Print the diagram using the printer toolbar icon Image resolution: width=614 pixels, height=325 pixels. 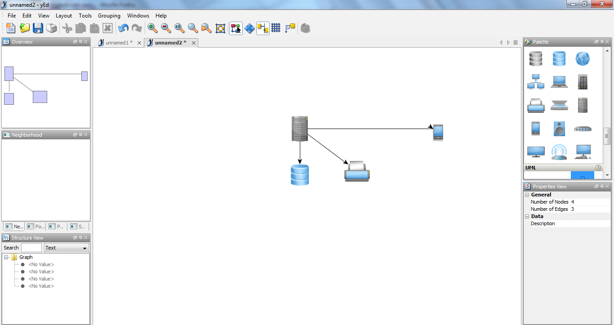point(51,28)
